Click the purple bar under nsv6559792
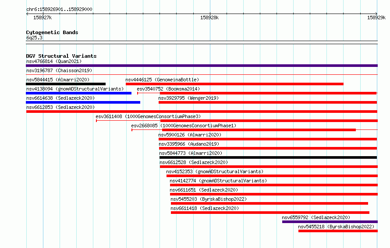390x248 pixels. 330,222
